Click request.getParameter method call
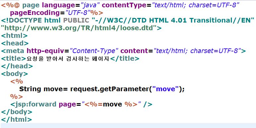Image resolution: width=256 pixels, height=128 pixels. tap(110, 89)
